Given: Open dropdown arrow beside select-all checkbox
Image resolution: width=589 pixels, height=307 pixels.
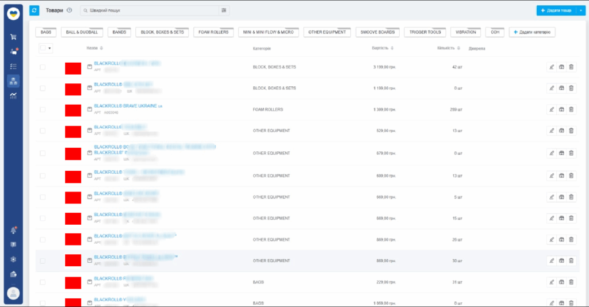Looking at the screenshot, I should (x=50, y=48).
